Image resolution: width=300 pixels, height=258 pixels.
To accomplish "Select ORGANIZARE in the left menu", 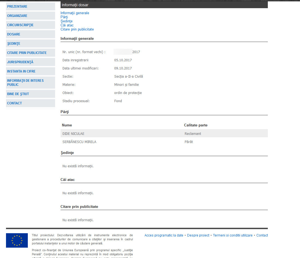I will coord(17,16).
